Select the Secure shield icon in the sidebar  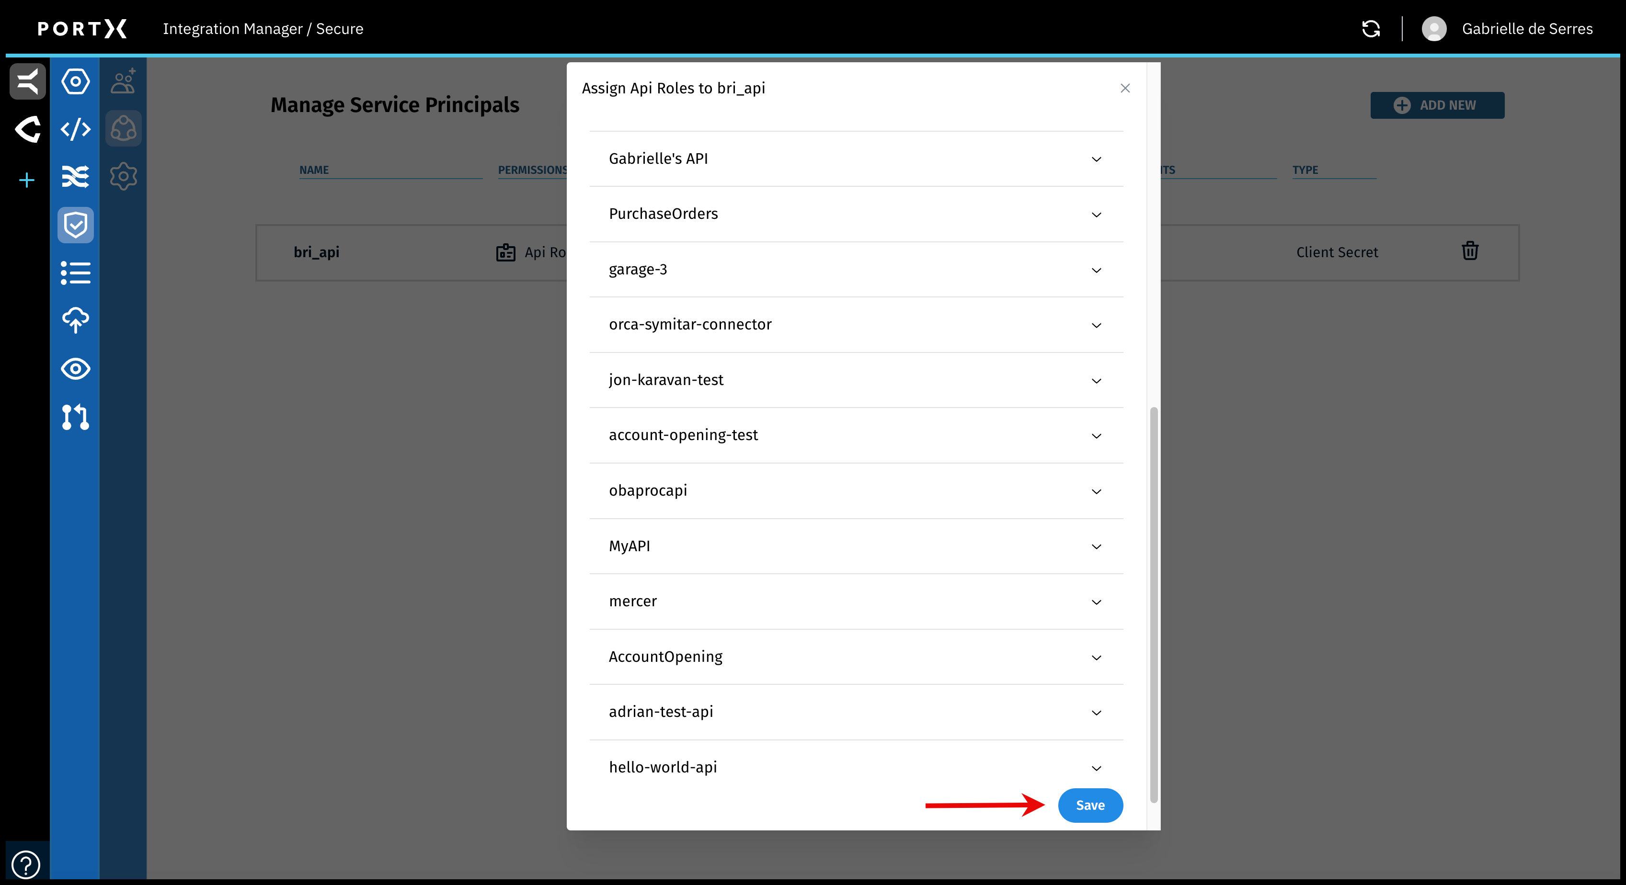click(x=75, y=225)
